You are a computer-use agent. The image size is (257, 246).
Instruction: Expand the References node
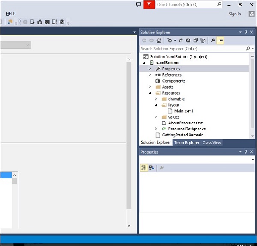150,75
